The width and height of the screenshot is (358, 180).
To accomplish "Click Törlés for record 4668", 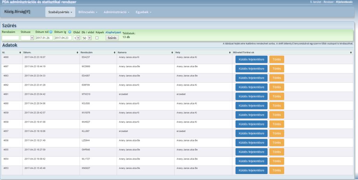I will coord(277,60).
